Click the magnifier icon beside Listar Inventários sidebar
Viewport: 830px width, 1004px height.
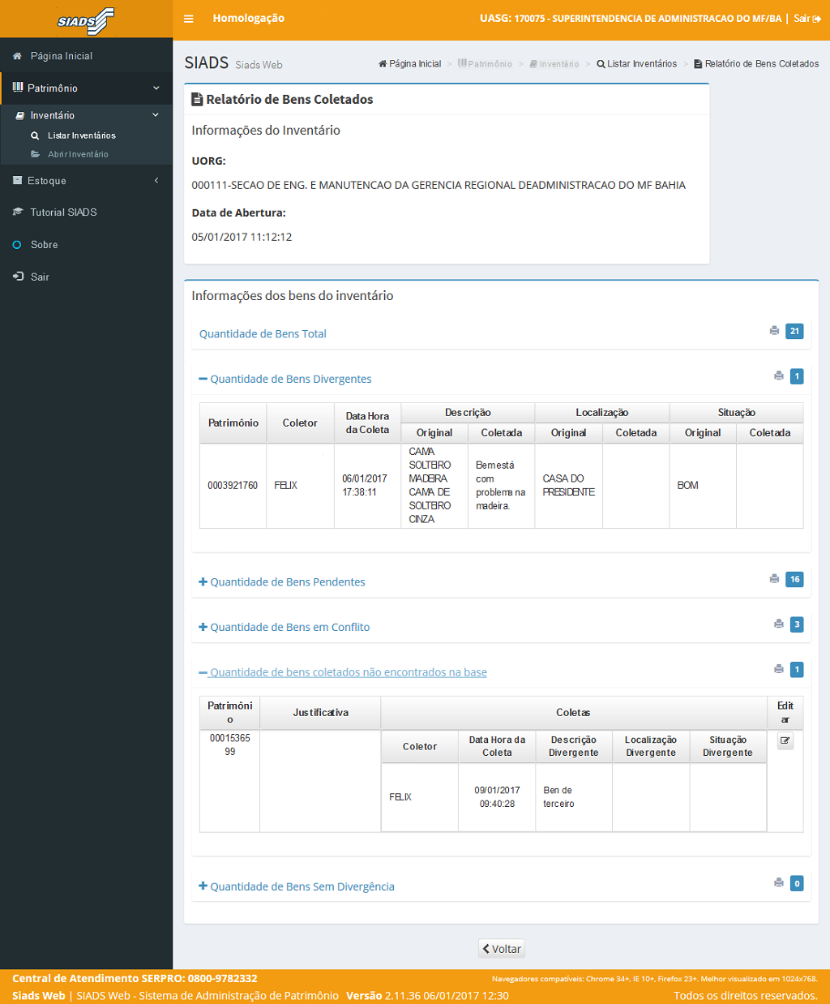click(35, 135)
